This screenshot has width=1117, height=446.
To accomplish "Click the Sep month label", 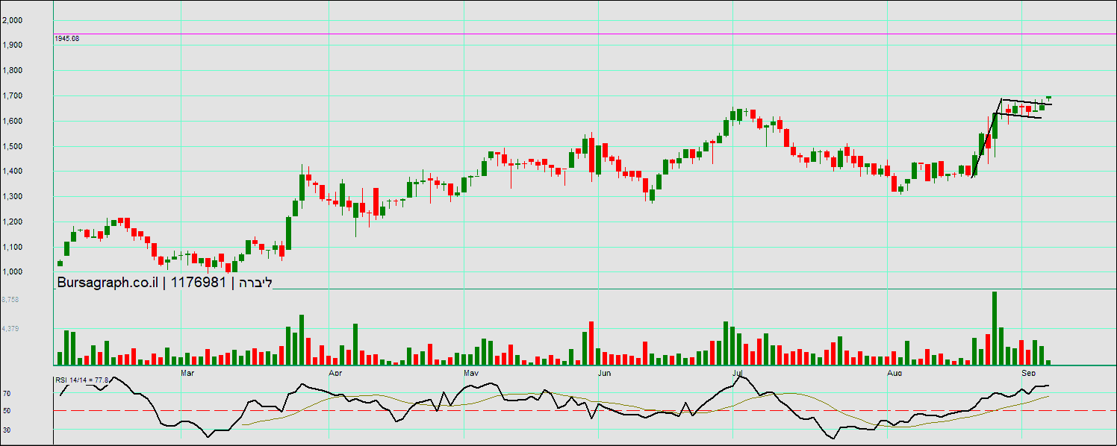I will 1029,371.
